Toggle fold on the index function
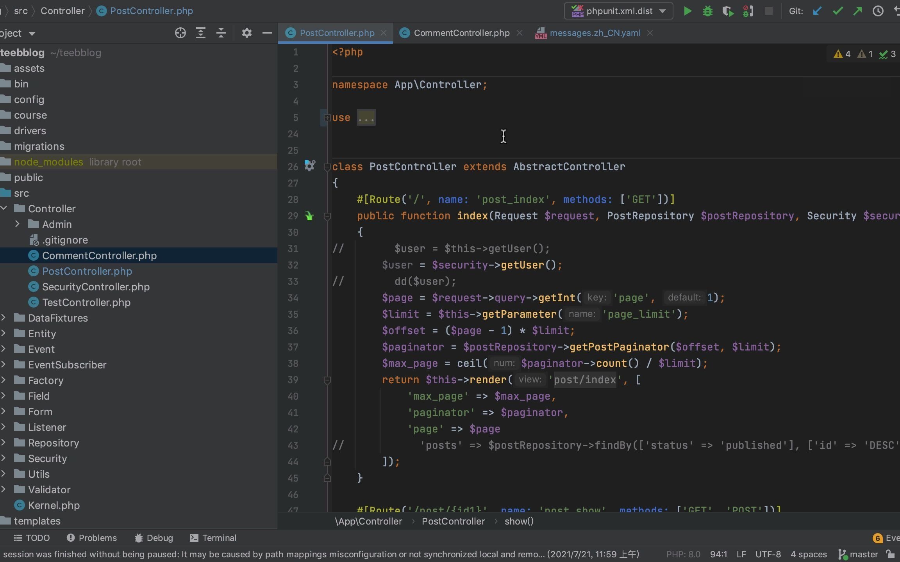The height and width of the screenshot is (562, 900). (x=327, y=216)
